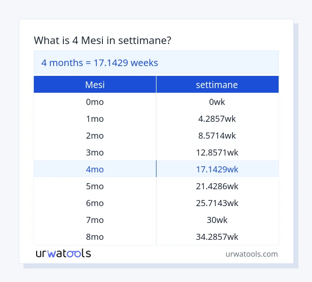Click the 'What is 4 Mesi in settimane?' heading
The width and height of the screenshot is (312, 282).
102,41
